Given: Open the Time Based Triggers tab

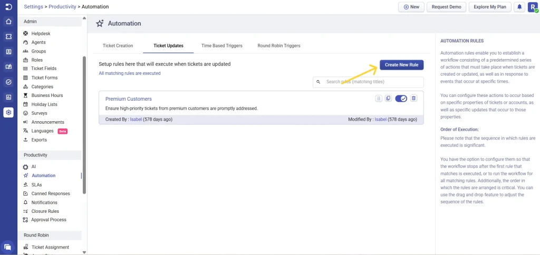Looking at the screenshot, I should point(222,45).
